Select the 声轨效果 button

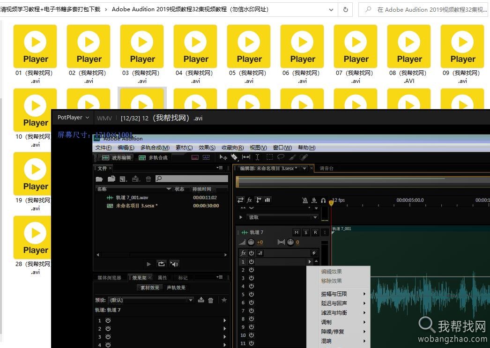coord(176,288)
